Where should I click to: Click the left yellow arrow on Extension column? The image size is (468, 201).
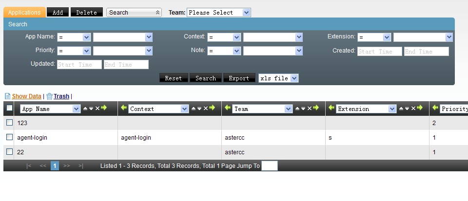tap(332, 109)
